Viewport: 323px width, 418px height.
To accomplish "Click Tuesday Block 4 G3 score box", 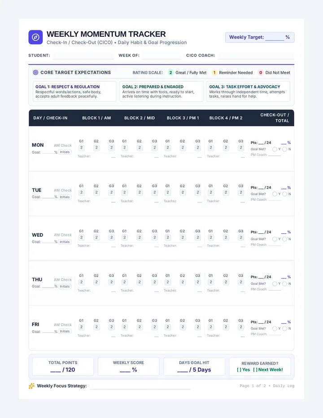I will coord(241,192).
